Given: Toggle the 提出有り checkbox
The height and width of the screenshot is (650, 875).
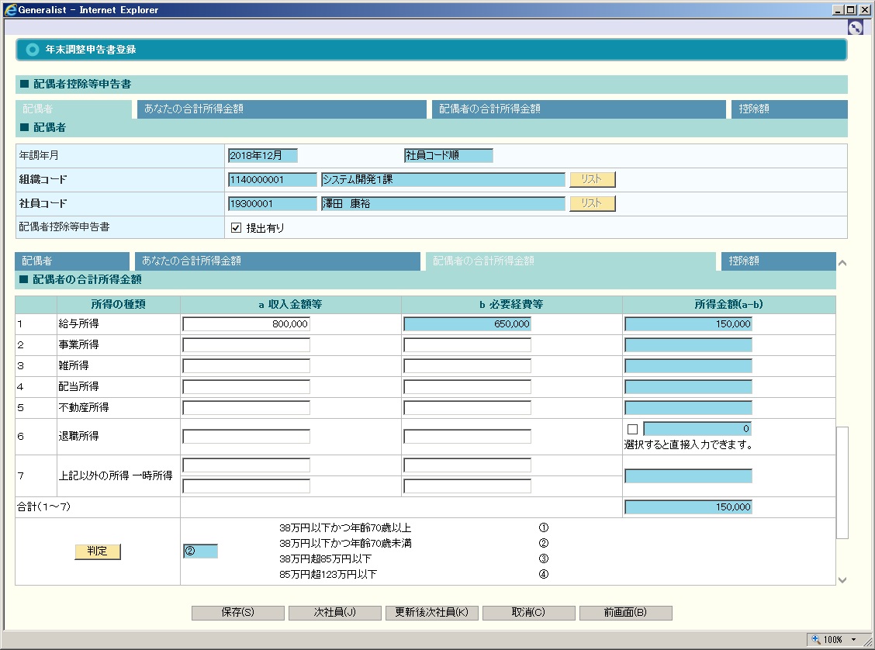Looking at the screenshot, I should click(237, 228).
